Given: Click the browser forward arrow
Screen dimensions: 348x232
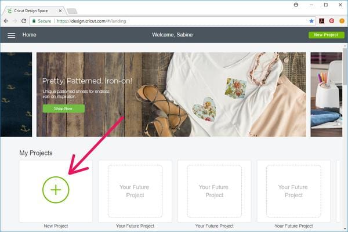Looking at the screenshot, I should tap(15, 21).
